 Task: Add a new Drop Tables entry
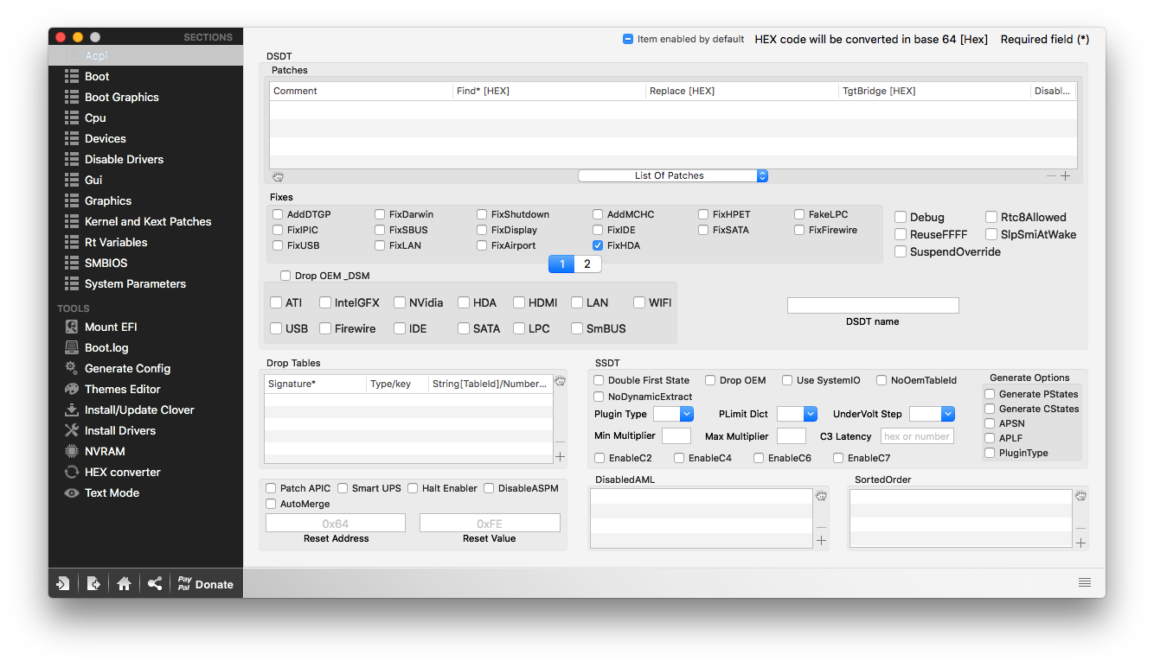(560, 456)
